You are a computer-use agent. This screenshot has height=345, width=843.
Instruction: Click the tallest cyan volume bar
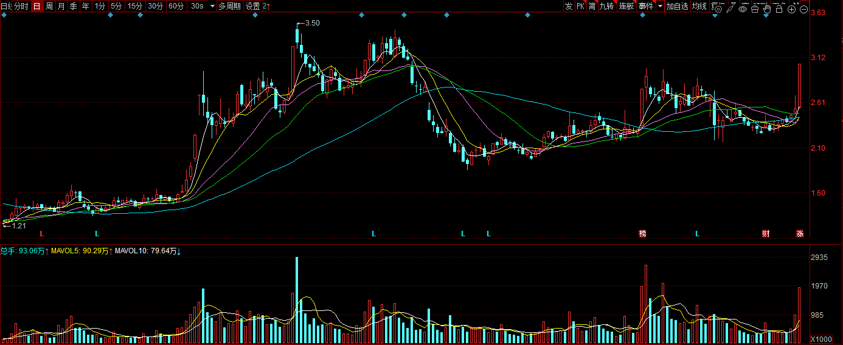[x=297, y=301]
